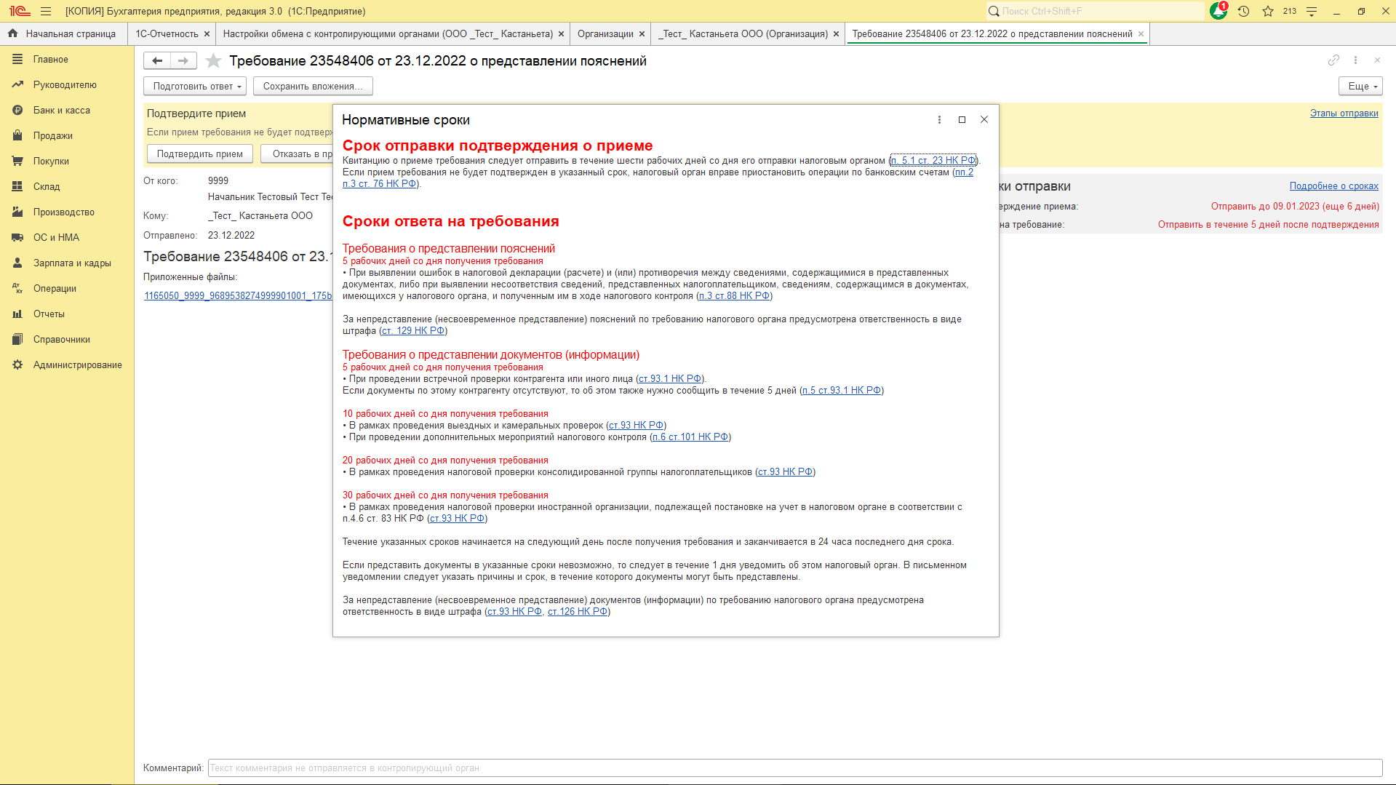
Task: Open history clock icon
Action: click(x=1243, y=11)
